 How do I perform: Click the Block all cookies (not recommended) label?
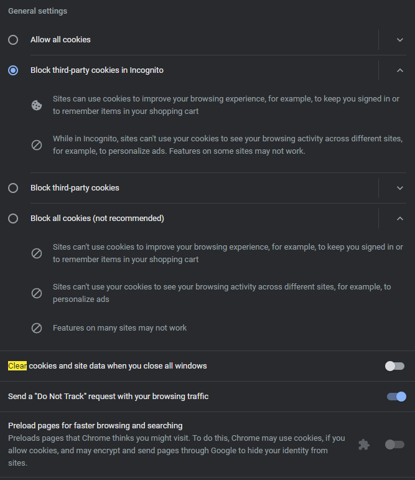(x=97, y=219)
